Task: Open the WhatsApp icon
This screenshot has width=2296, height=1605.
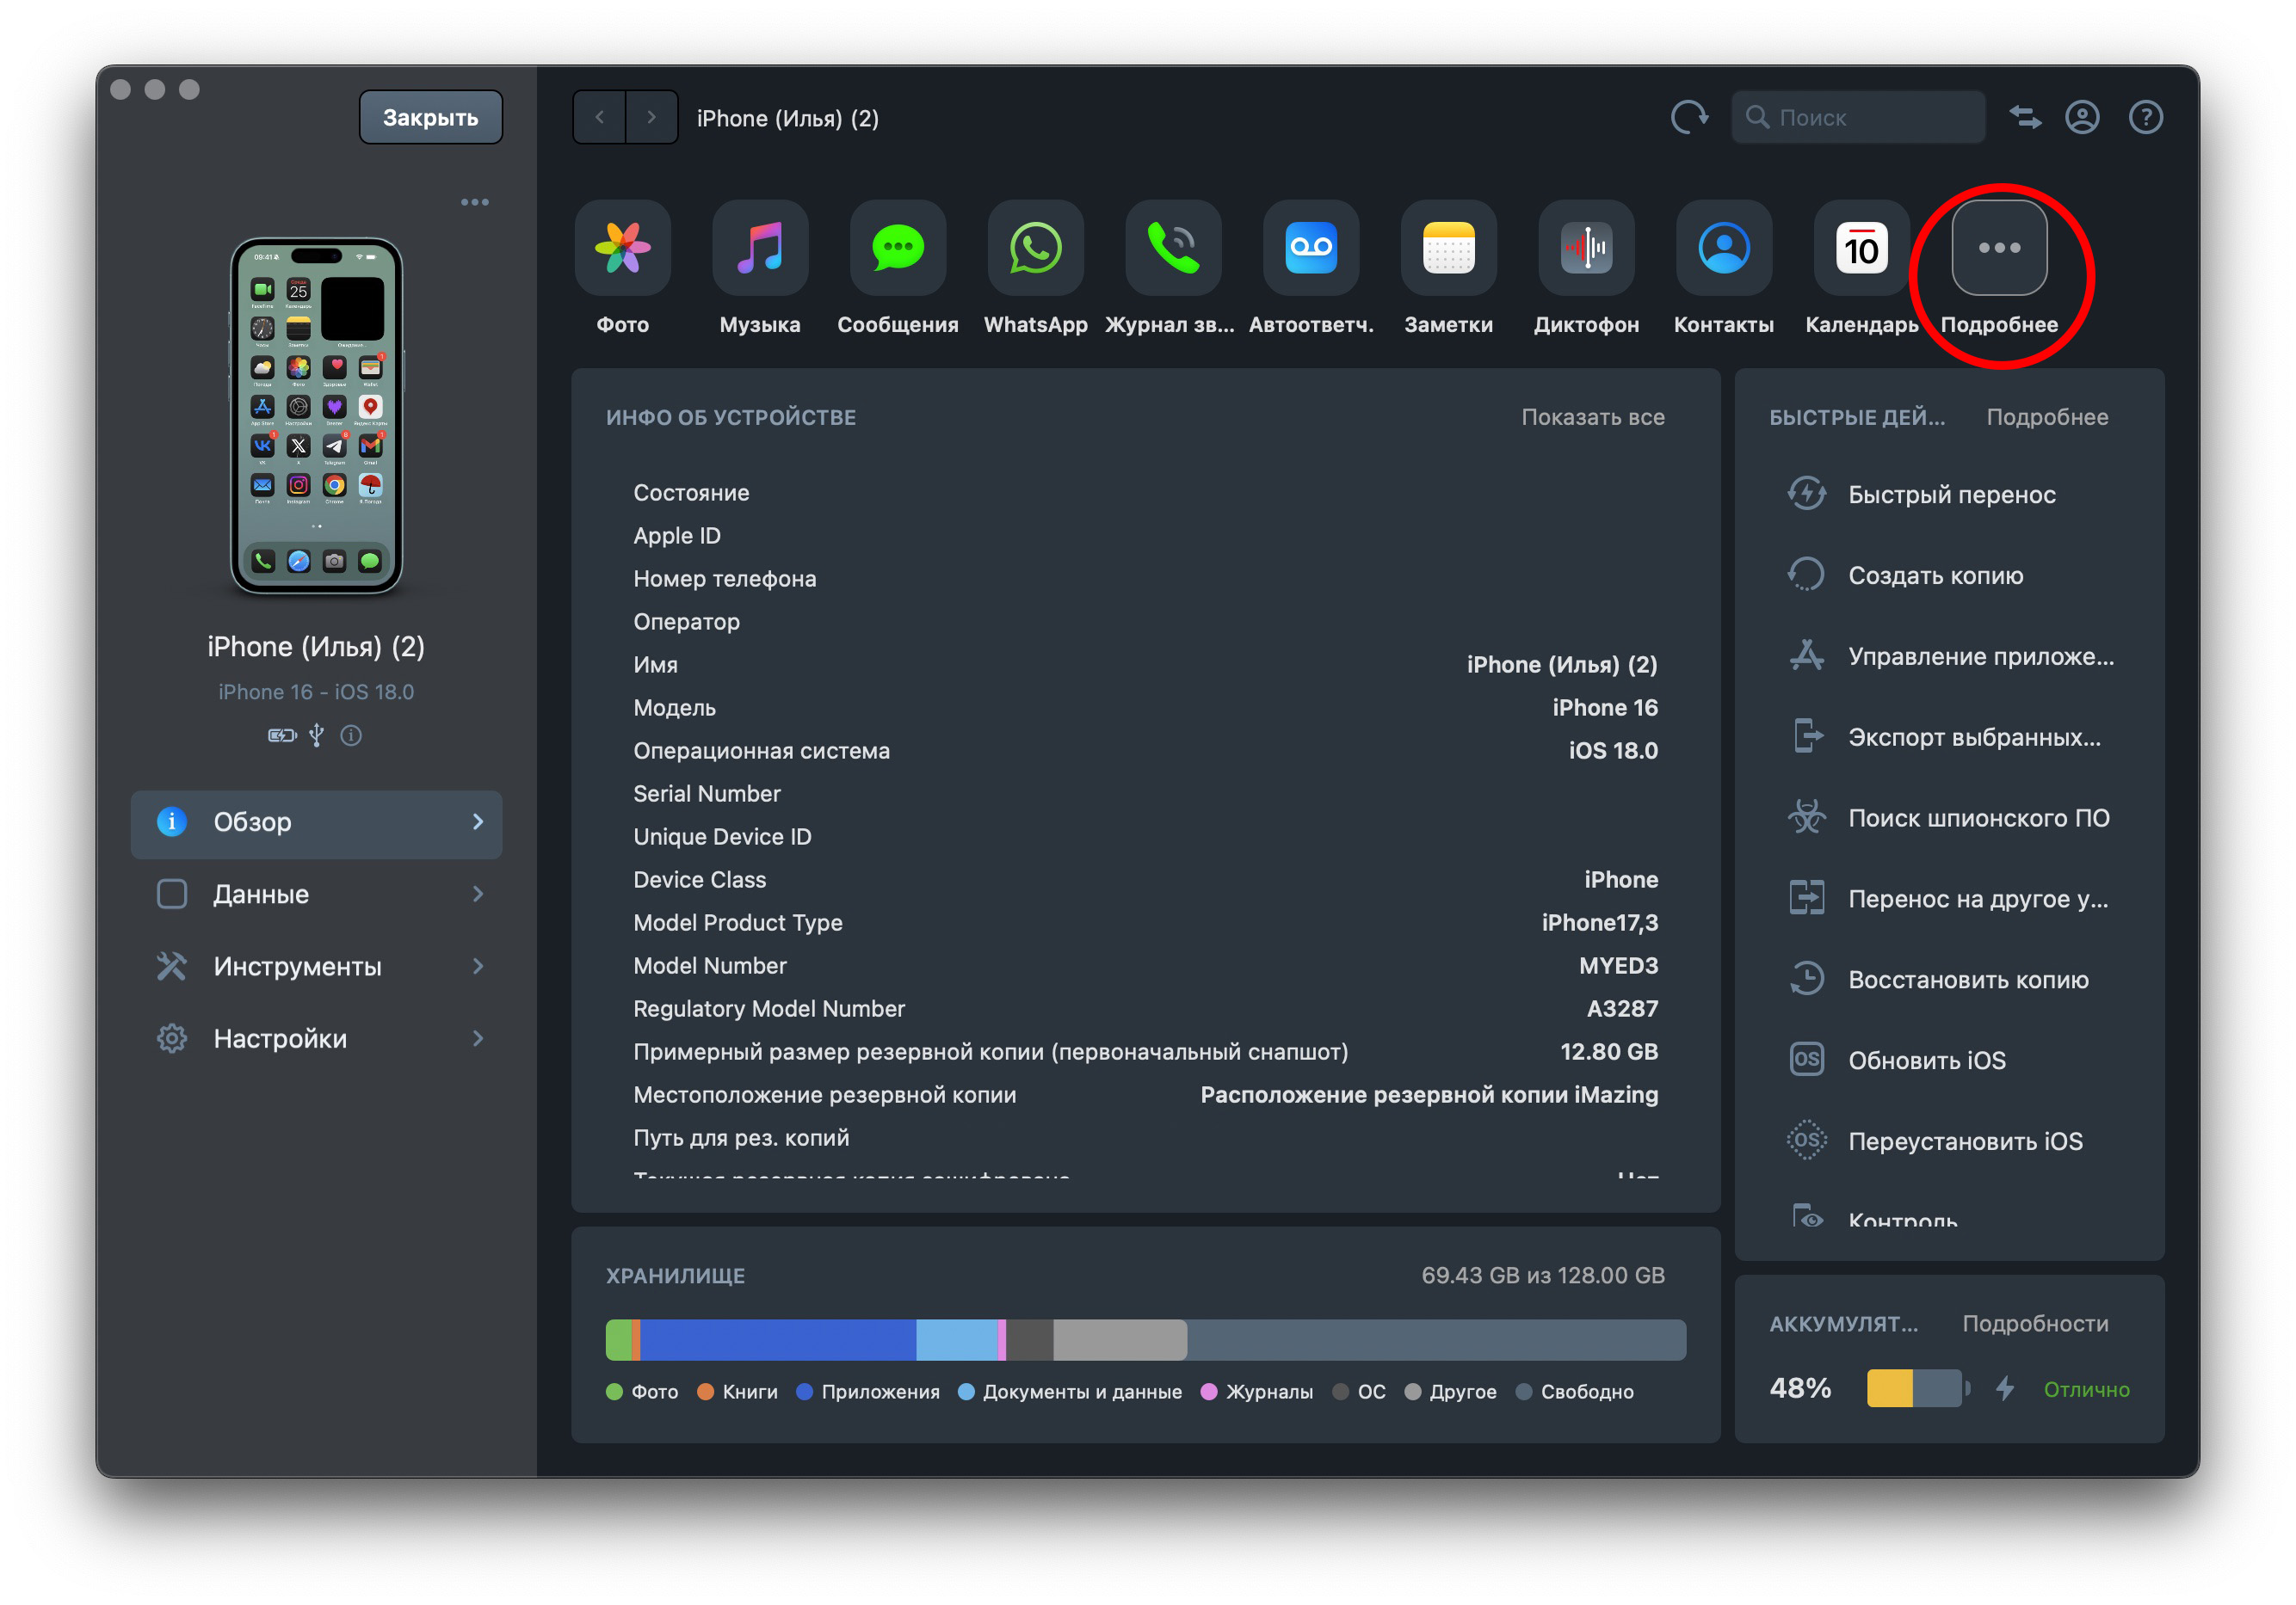Action: click(1035, 247)
